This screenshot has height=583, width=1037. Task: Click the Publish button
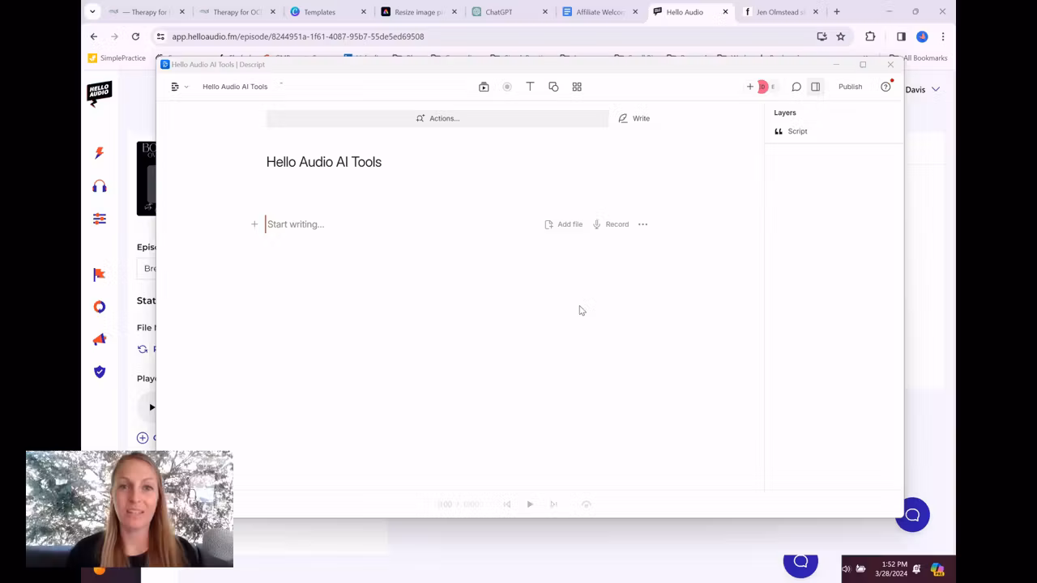850,87
